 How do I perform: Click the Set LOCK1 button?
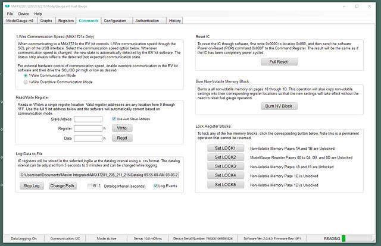click(x=226, y=148)
